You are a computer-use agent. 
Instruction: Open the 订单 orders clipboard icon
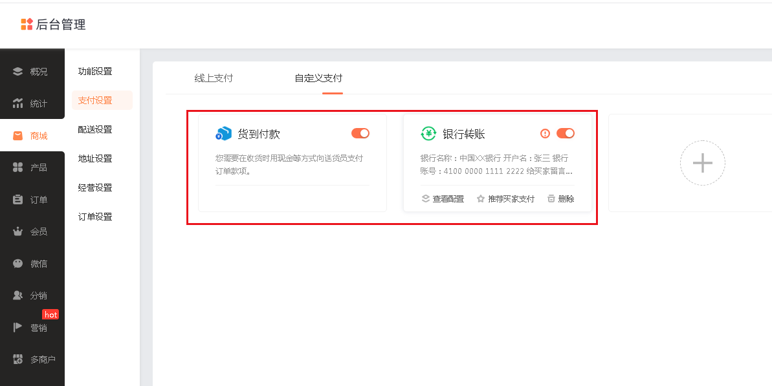pos(18,200)
